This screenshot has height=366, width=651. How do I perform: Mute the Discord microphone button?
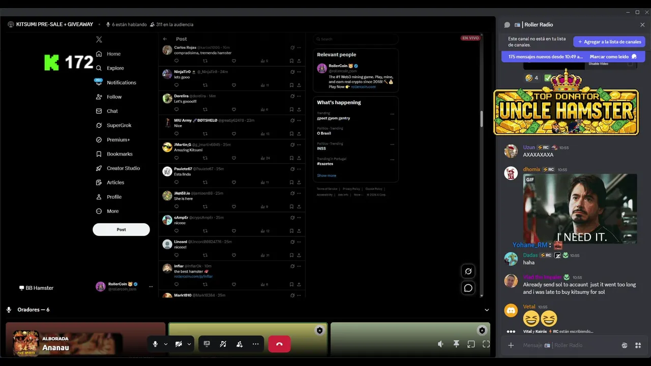[x=155, y=344]
